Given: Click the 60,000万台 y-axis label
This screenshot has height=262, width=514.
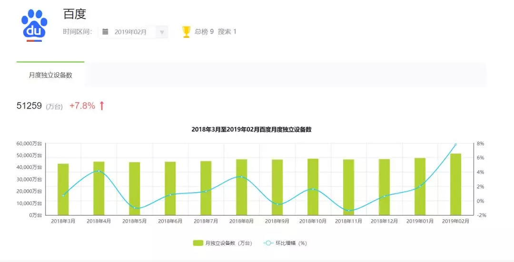Looking at the screenshot, I should point(29,143).
